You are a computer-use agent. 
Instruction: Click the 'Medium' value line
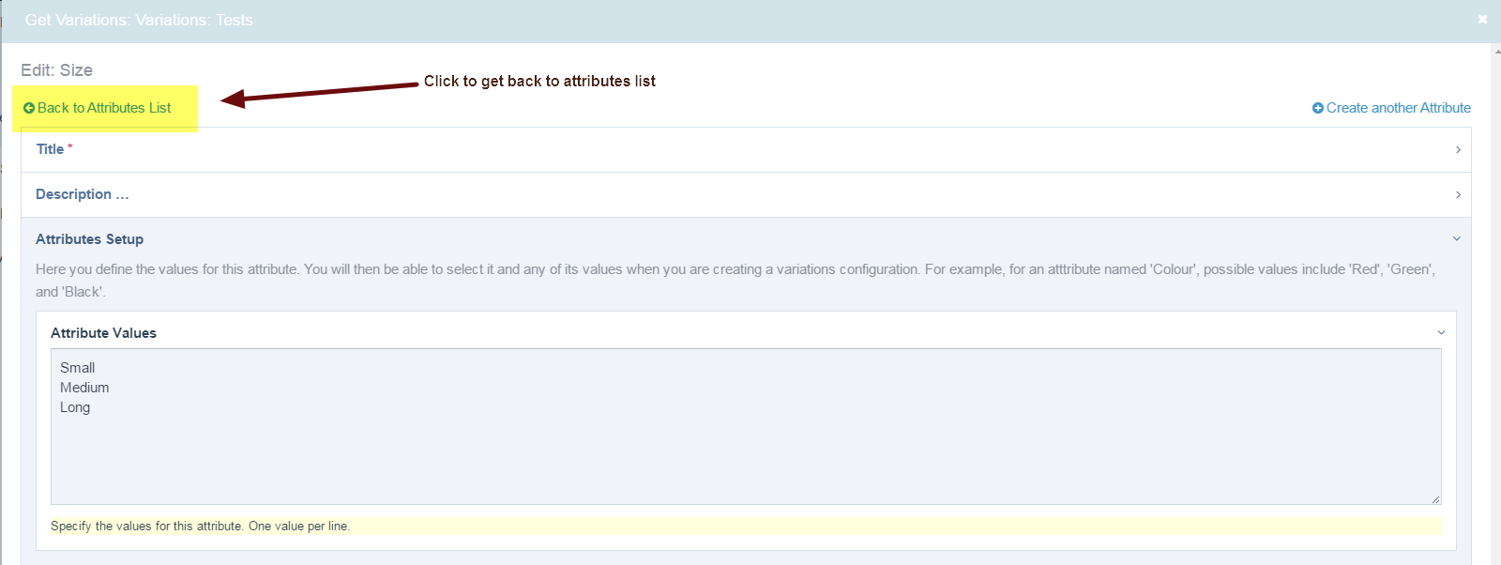click(x=84, y=388)
